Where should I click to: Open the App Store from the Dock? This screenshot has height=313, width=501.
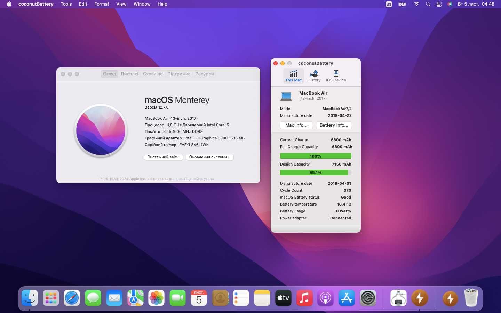pyautogui.click(x=347, y=298)
